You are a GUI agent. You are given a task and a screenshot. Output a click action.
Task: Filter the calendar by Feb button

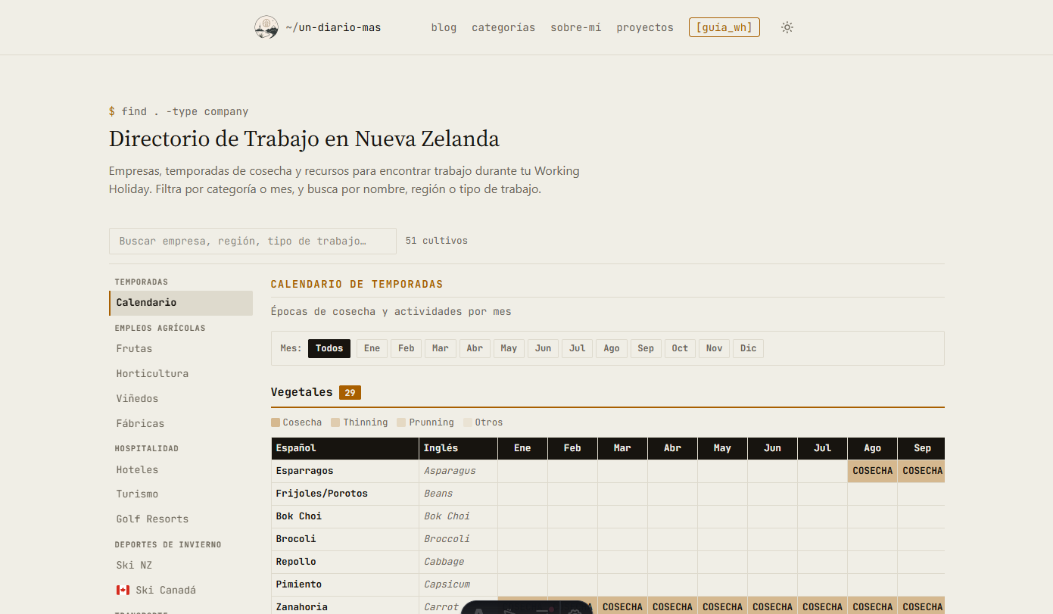point(407,348)
